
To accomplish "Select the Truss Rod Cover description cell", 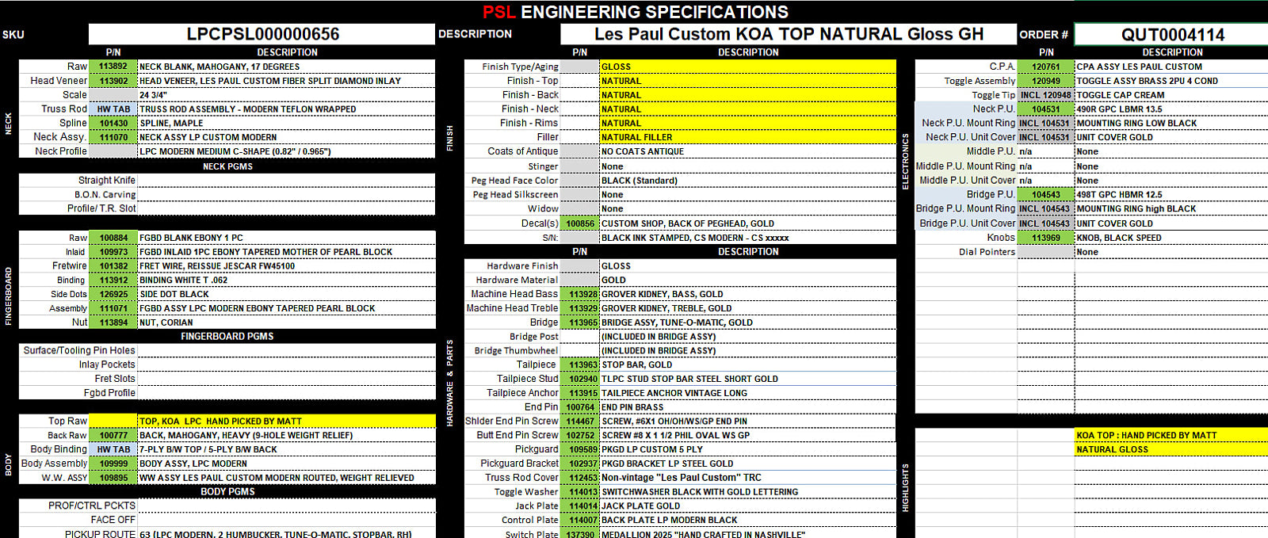I will tap(747, 478).
